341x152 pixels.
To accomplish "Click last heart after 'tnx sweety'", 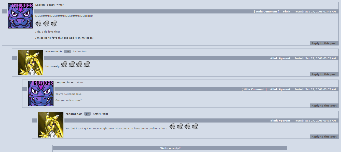I will [x=87, y=64].
